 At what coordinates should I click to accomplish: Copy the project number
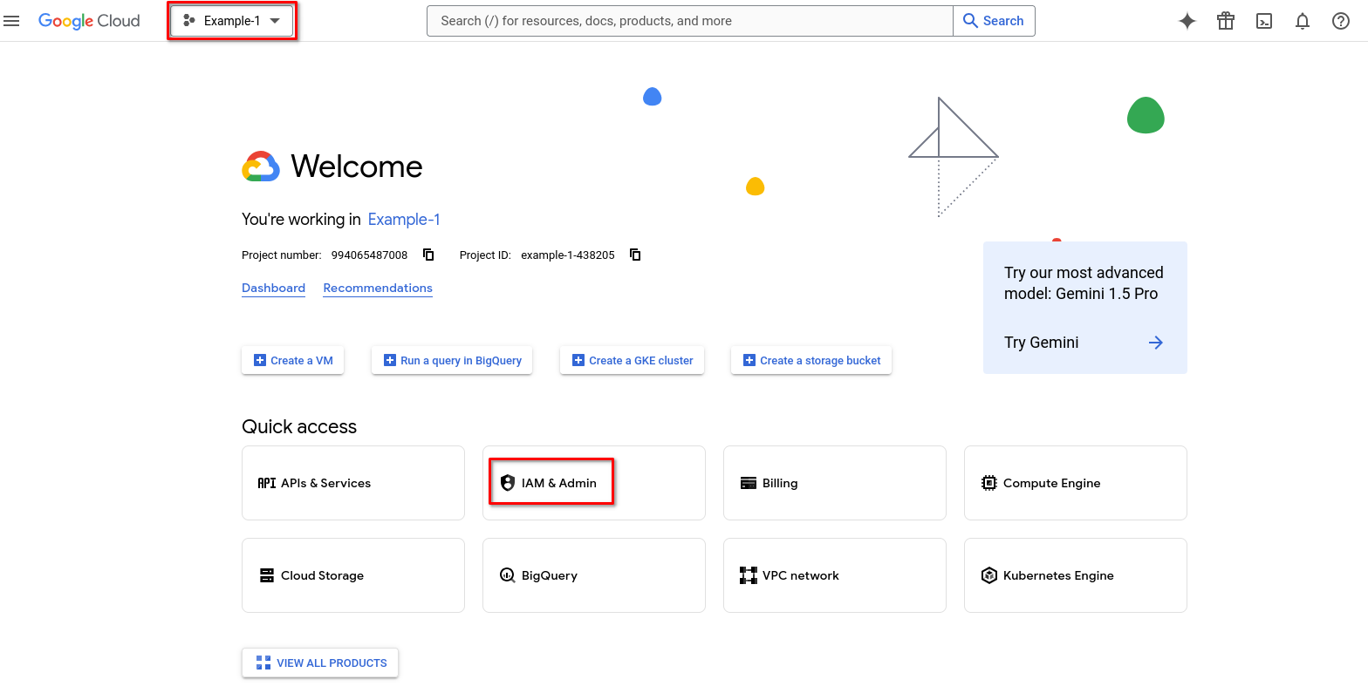pyautogui.click(x=428, y=255)
